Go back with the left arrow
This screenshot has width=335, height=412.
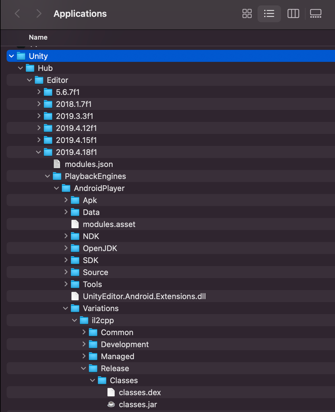[17, 14]
